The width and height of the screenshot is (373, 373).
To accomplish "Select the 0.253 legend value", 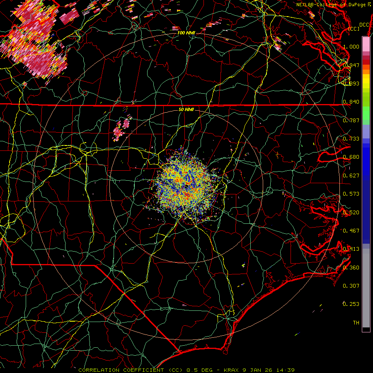I will (x=351, y=304).
